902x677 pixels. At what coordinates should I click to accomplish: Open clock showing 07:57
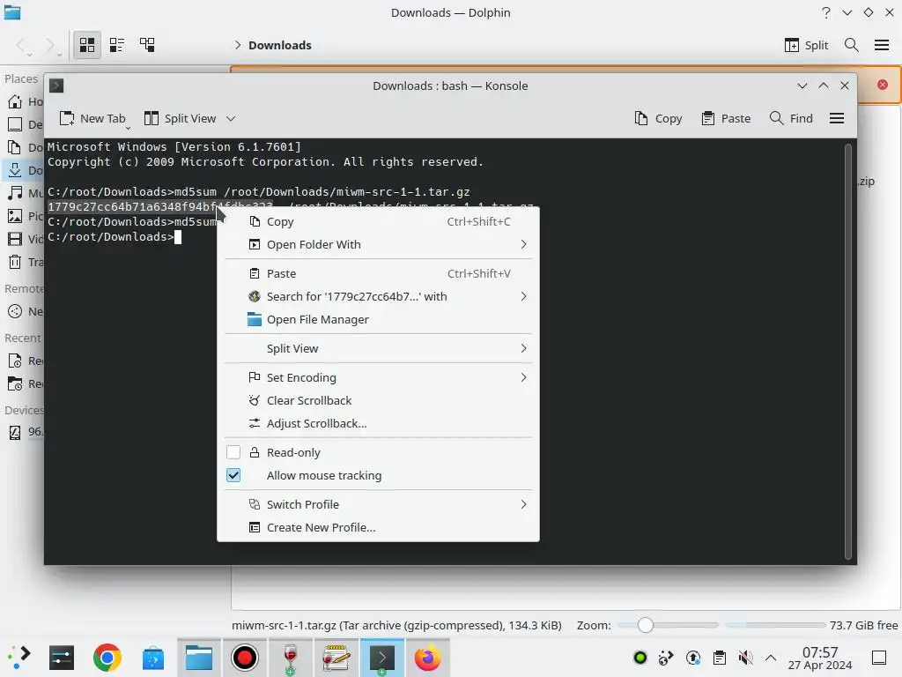pos(820,658)
